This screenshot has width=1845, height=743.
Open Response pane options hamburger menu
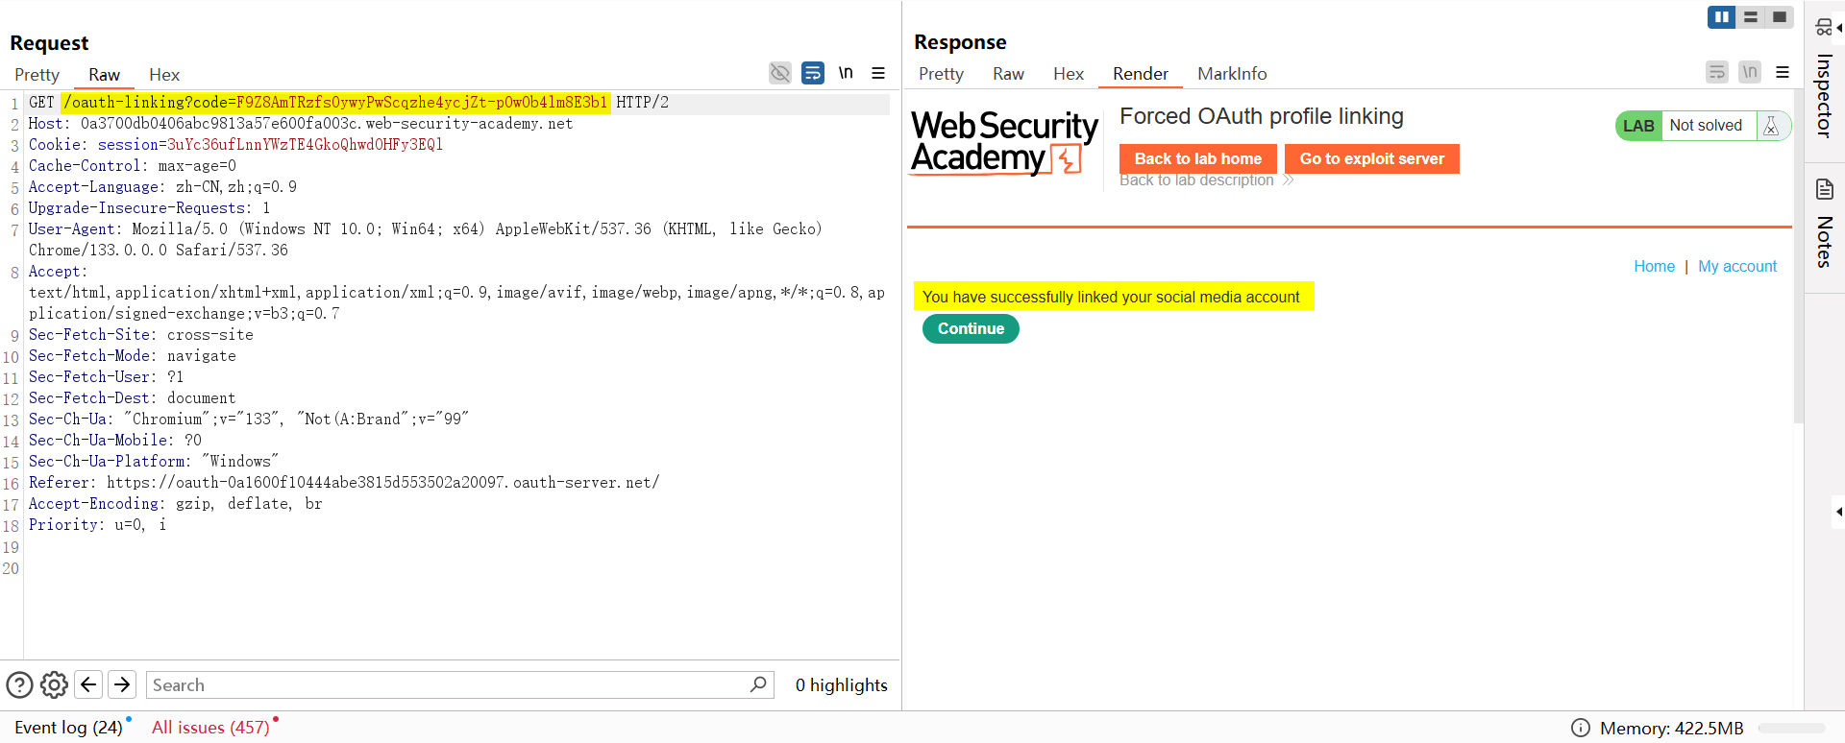(x=1783, y=72)
